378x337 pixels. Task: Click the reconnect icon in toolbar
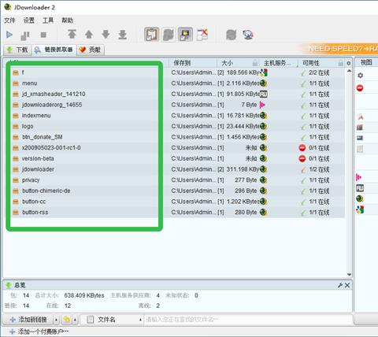[x=231, y=35]
